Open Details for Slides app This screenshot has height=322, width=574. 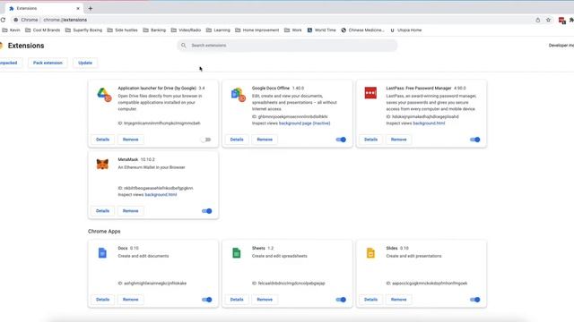(370, 300)
